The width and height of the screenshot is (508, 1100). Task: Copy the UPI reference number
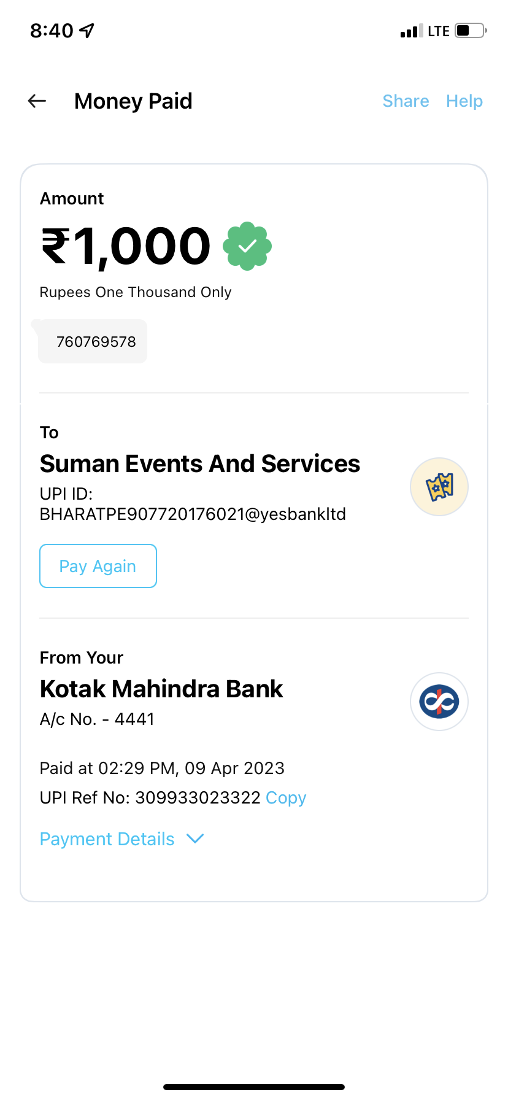click(286, 798)
